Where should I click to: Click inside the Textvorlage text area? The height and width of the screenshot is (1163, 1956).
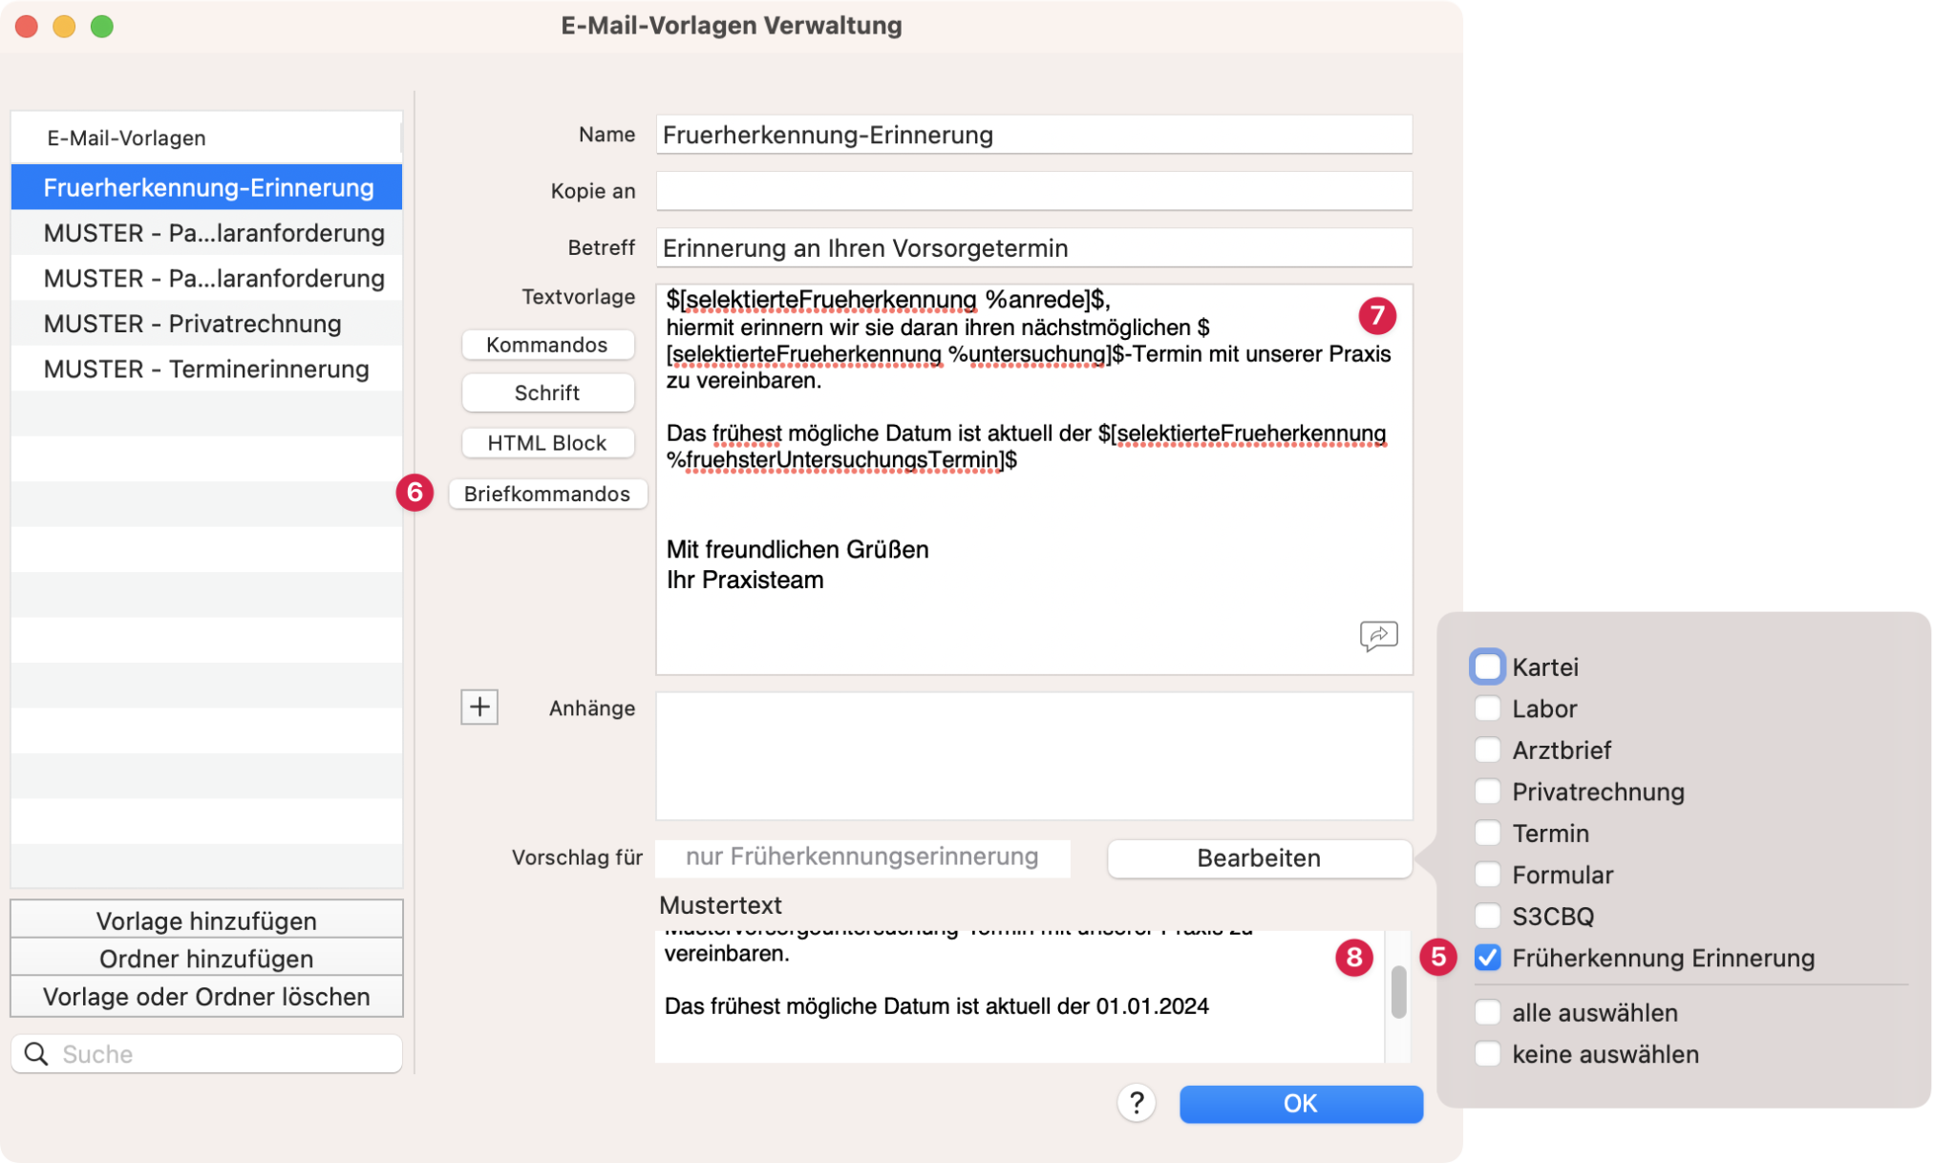(1034, 479)
